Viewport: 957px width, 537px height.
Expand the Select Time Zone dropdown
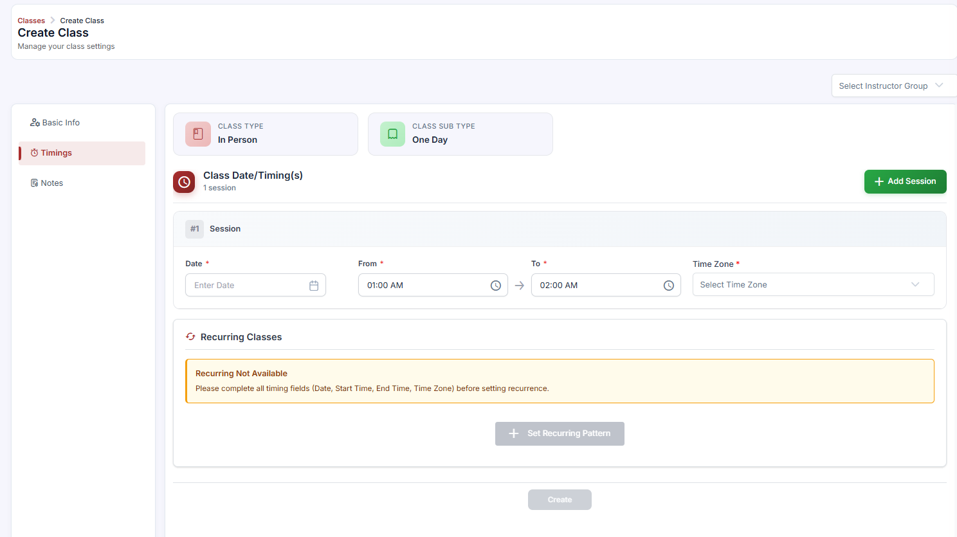[813, 284]
